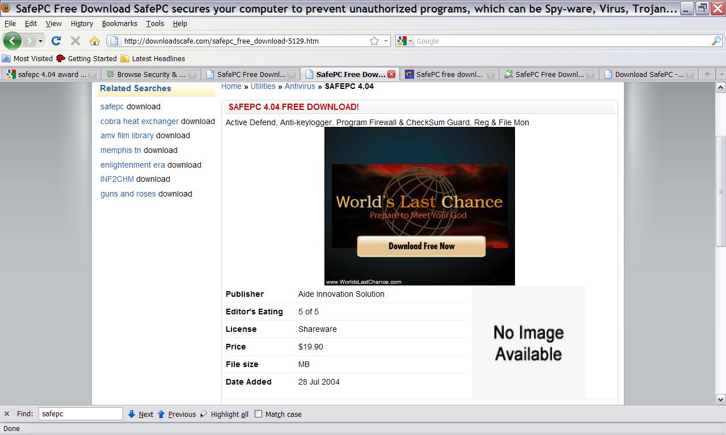Open the Edit menu

pos(31,23)
